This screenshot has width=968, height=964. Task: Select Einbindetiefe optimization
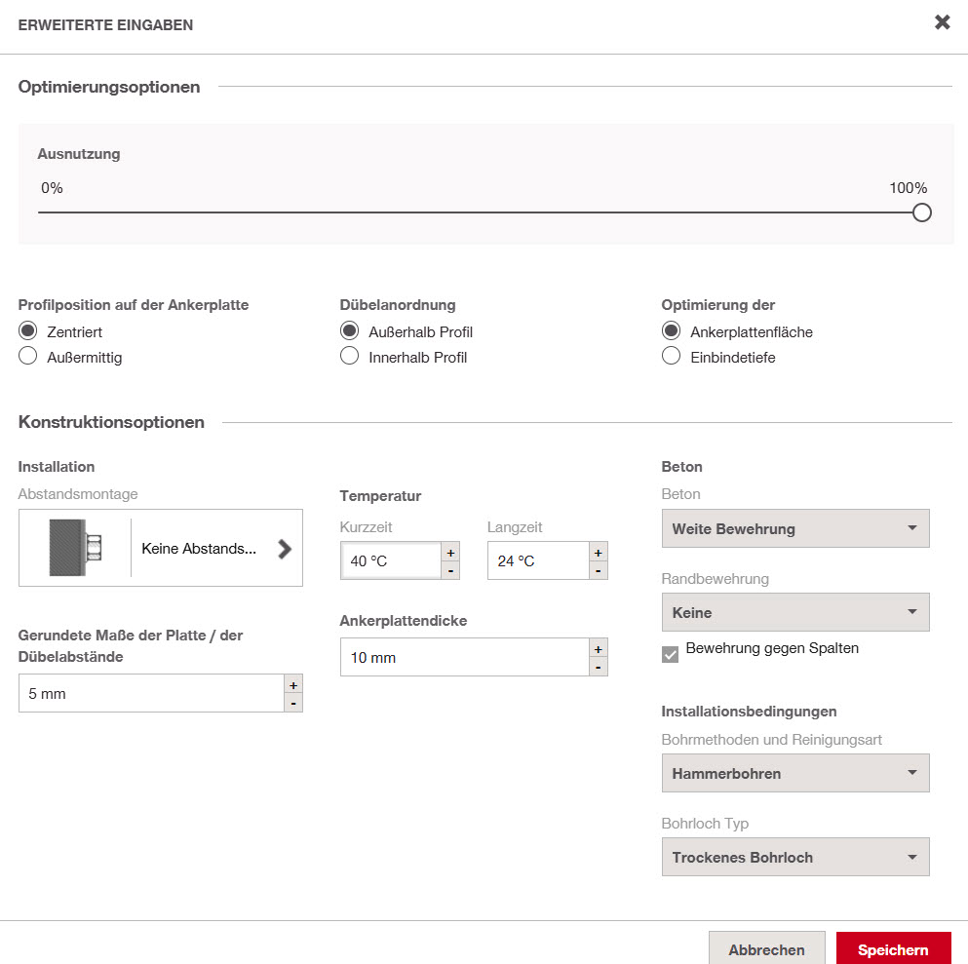pyautogui.click(x=671, y=356)
